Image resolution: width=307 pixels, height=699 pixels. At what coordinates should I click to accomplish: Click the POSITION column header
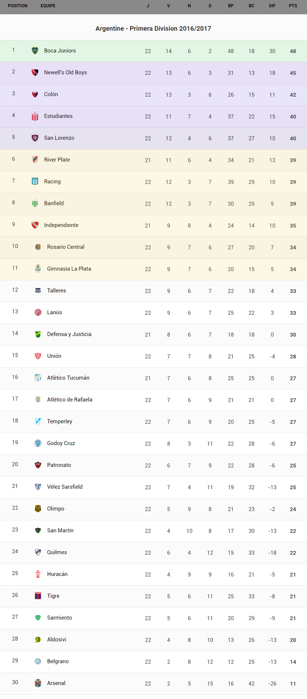(x=18, y=6)
